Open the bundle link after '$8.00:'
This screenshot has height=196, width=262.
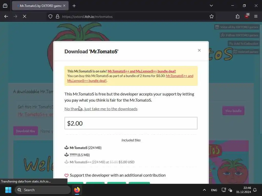pyautogui.click(x=130, y=78)
